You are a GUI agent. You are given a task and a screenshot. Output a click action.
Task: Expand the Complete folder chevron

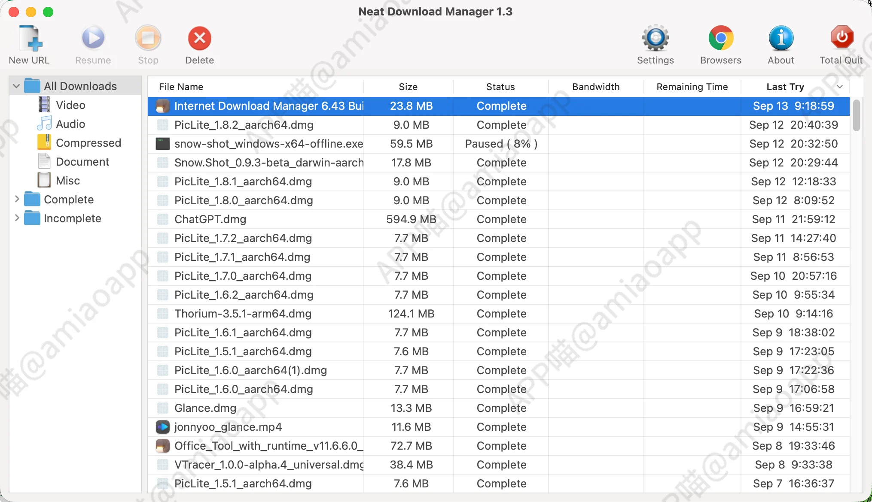[x=17, y=199]
